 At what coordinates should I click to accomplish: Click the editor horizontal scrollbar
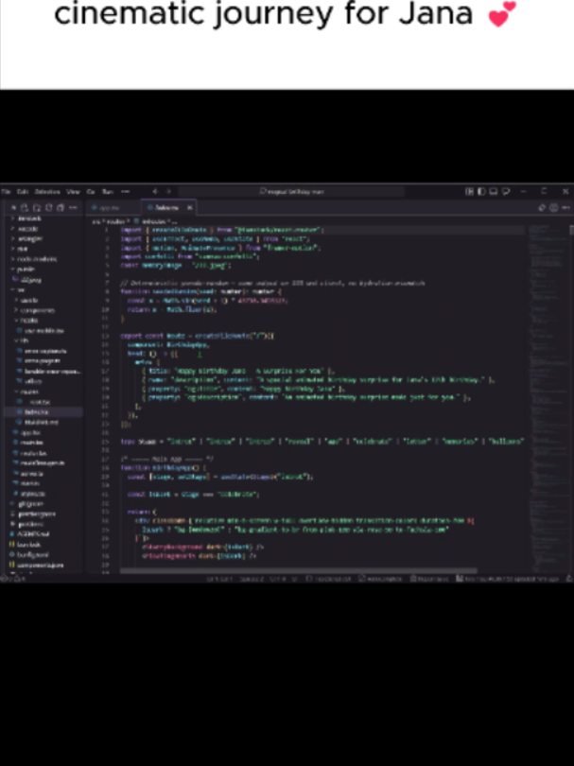298,570
